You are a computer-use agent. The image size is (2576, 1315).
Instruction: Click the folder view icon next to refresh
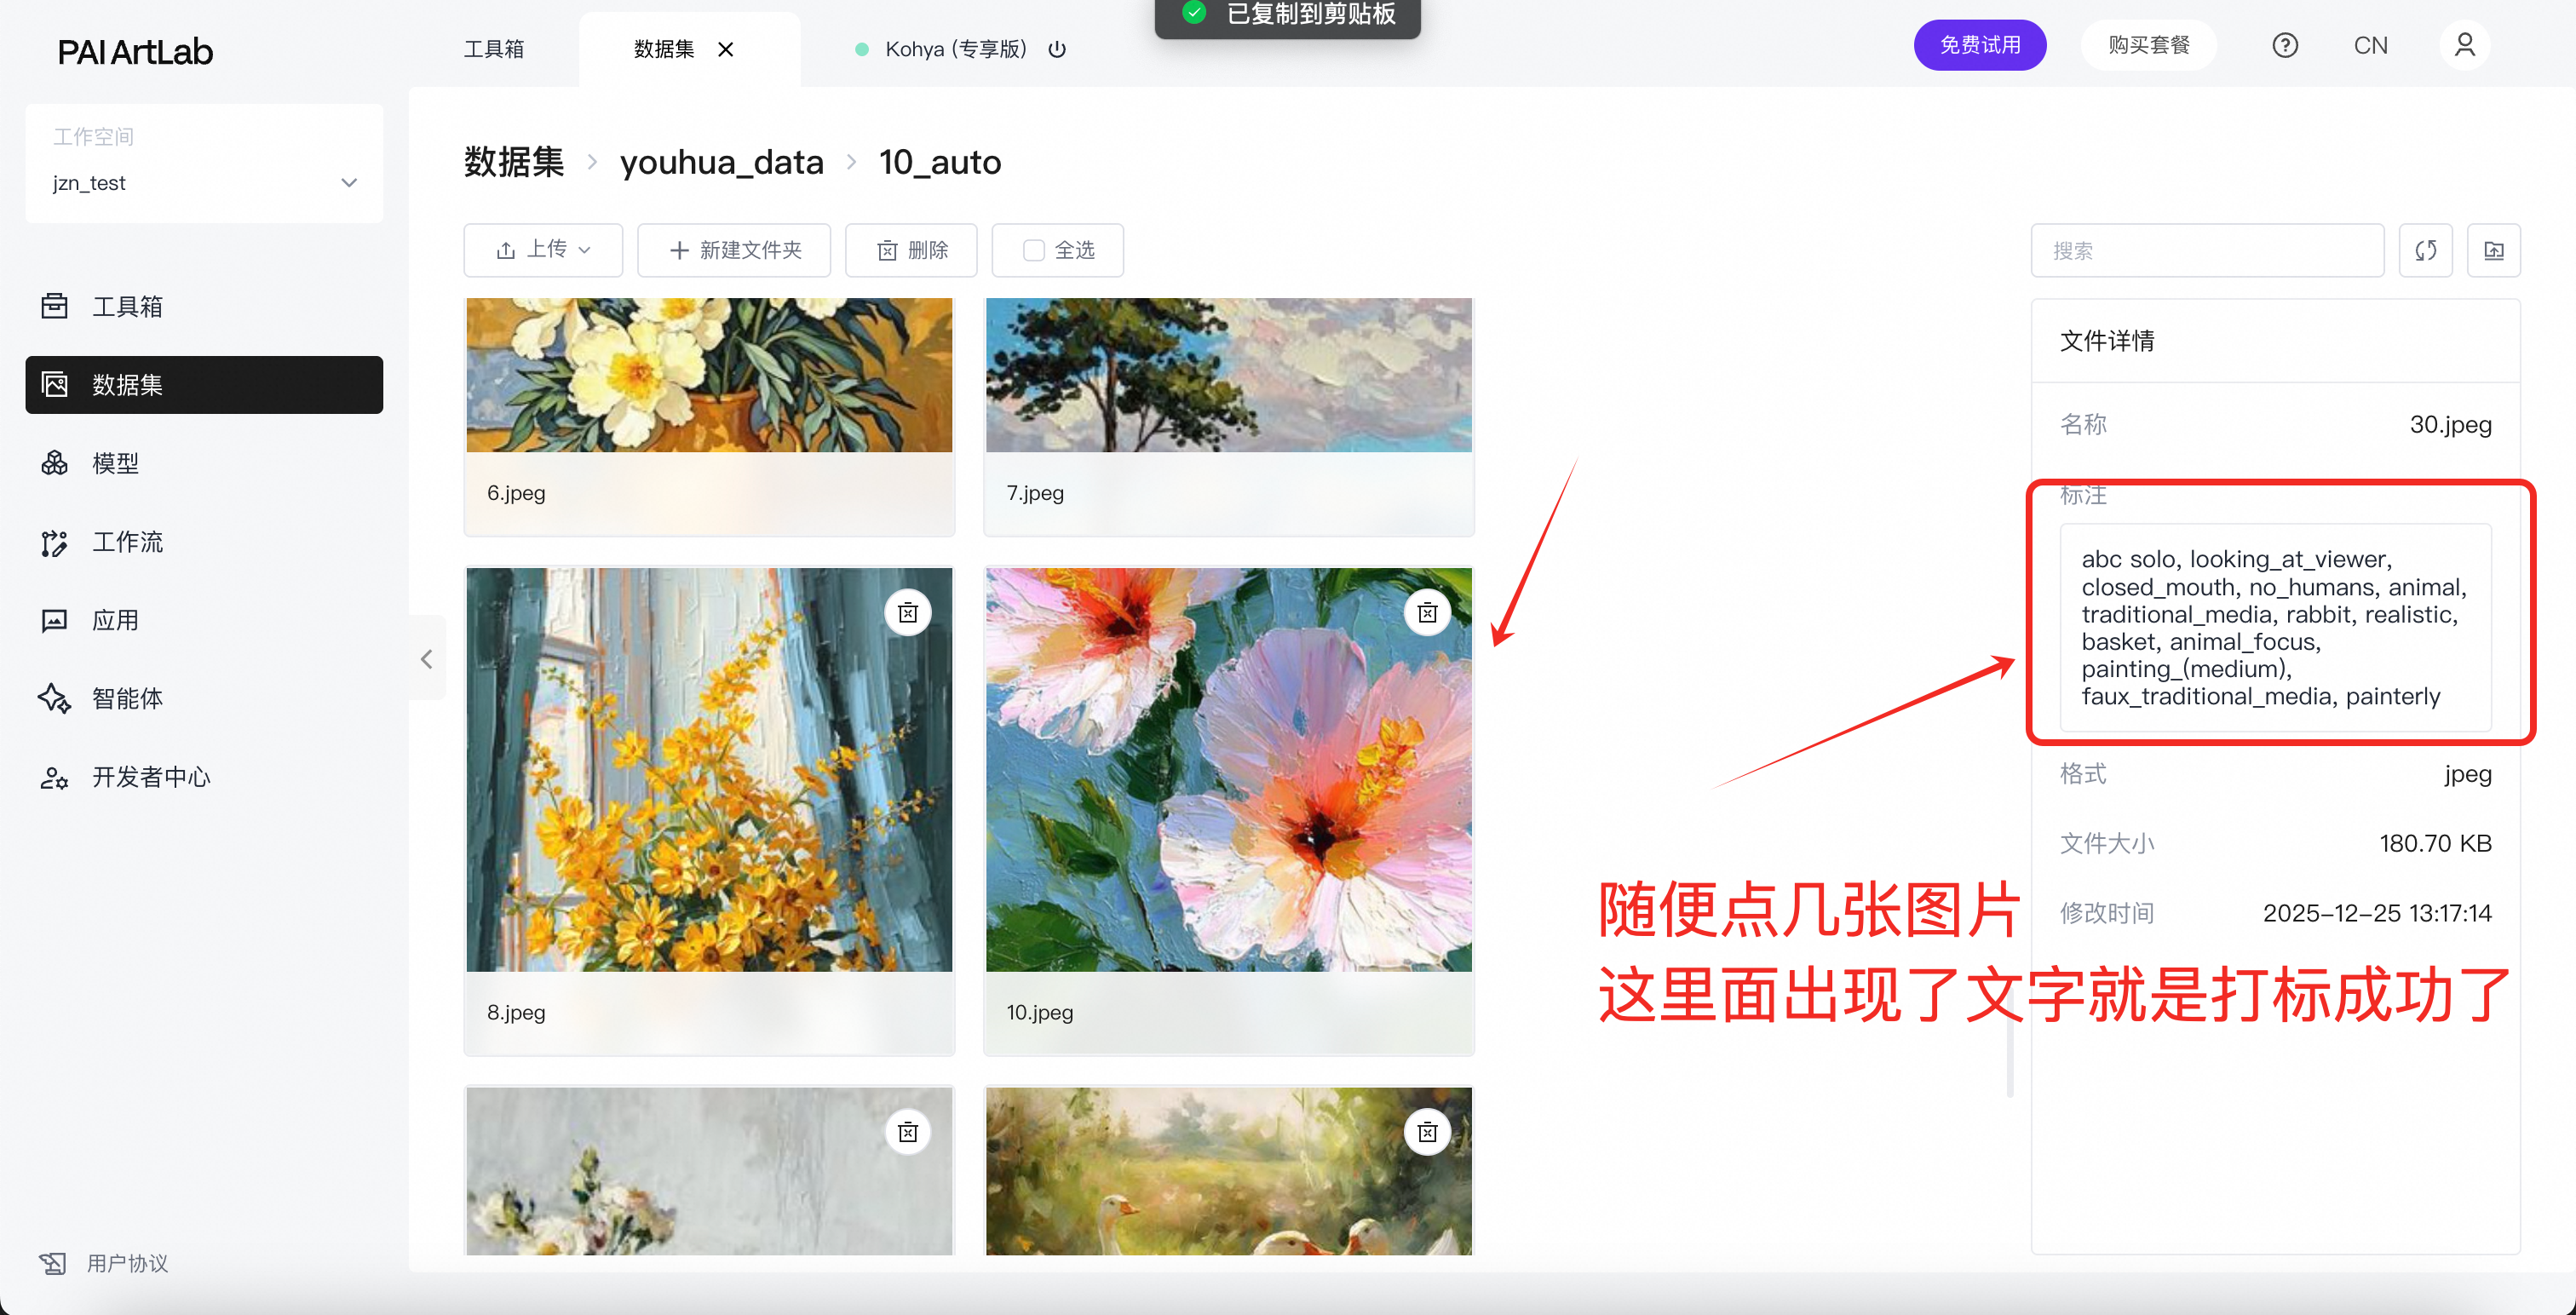pos(2493,250)
